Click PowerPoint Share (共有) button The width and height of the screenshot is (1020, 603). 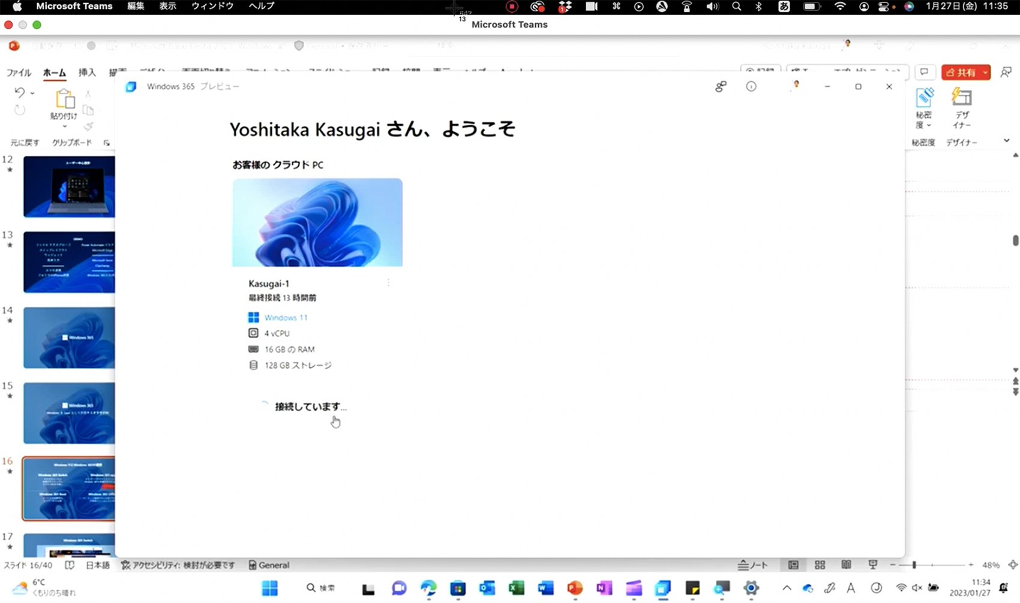pyautogui.click(x=961, y=73)
